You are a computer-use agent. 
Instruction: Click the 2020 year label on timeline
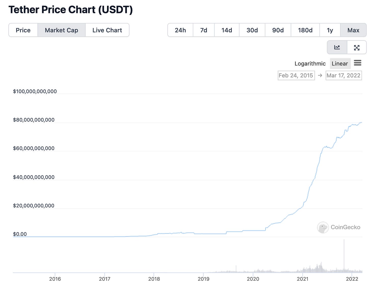pyautogui.click(x=253, y=279)
